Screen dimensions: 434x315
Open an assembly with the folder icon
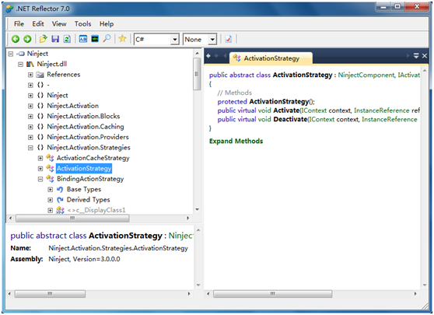44,39
